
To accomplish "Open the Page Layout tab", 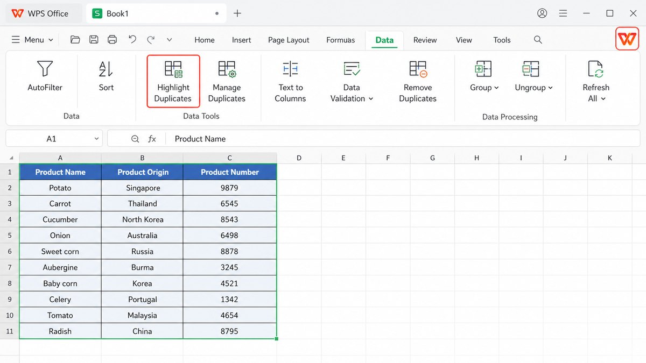I will [x=289, y=40].
